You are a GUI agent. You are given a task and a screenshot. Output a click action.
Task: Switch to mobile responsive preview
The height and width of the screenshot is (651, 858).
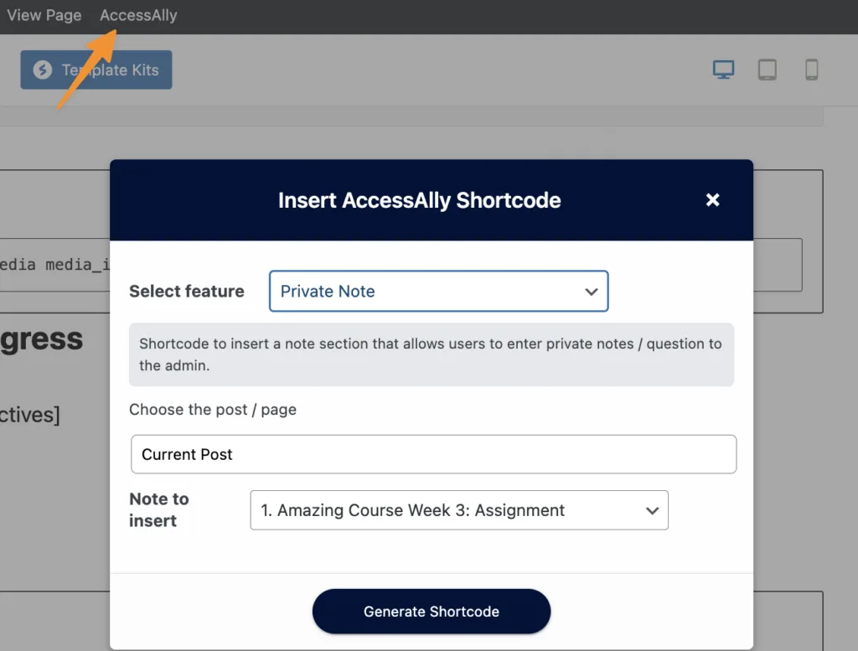[x=810, y=70]
